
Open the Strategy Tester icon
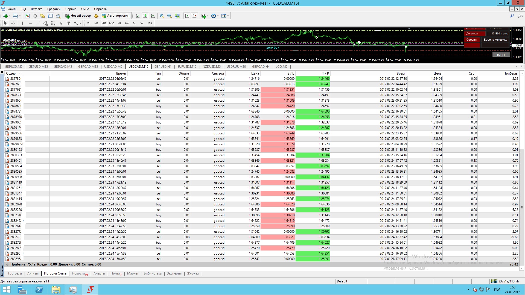click(58, 16)
